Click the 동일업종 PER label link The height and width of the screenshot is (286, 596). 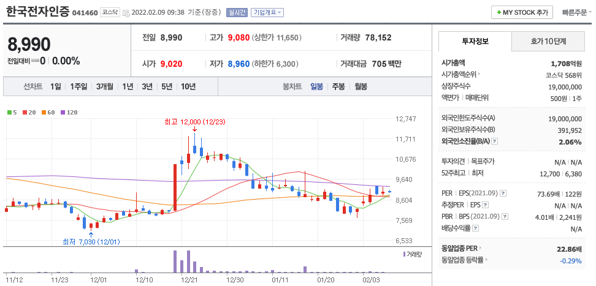(x=459, y=249)
